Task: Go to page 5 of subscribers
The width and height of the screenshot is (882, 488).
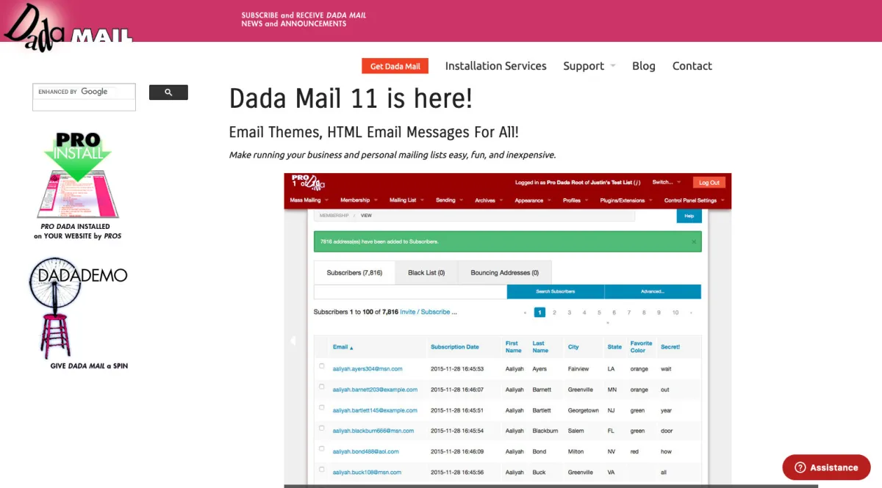Action: (x=599, y=313)
